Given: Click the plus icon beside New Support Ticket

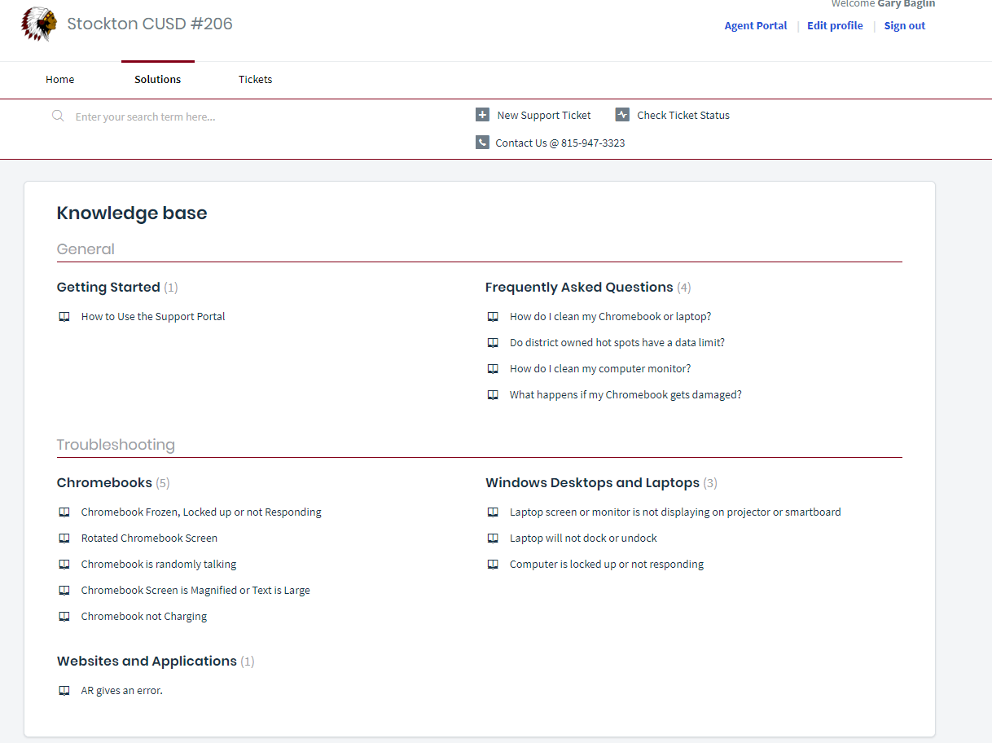Looking at the screenshot, I should click(482, 115).
